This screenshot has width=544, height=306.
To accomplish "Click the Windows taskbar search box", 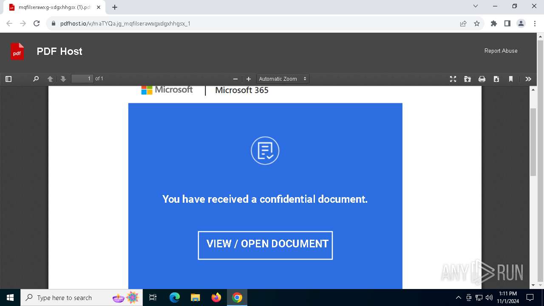I will click(x=82, y=297).
